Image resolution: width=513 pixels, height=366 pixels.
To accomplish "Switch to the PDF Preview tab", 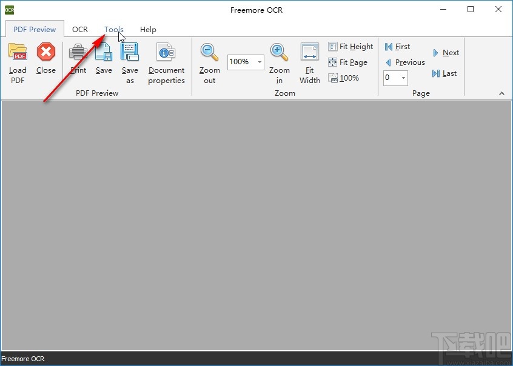I will click(x=35, y=30).
